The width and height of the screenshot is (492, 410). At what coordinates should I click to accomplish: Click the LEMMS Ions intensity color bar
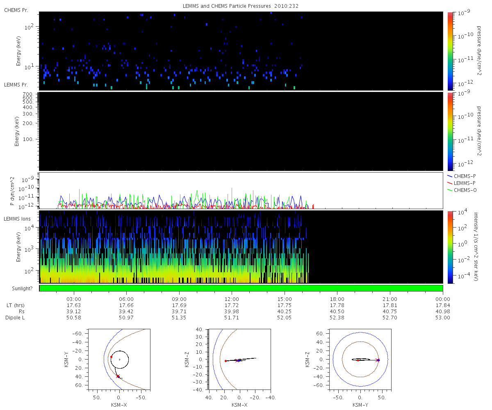(x=450, y=247)
